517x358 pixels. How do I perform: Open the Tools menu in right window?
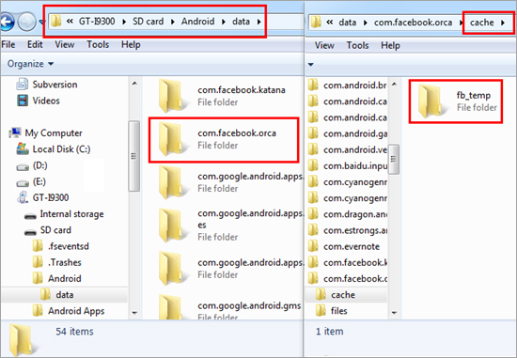[357, 45]
